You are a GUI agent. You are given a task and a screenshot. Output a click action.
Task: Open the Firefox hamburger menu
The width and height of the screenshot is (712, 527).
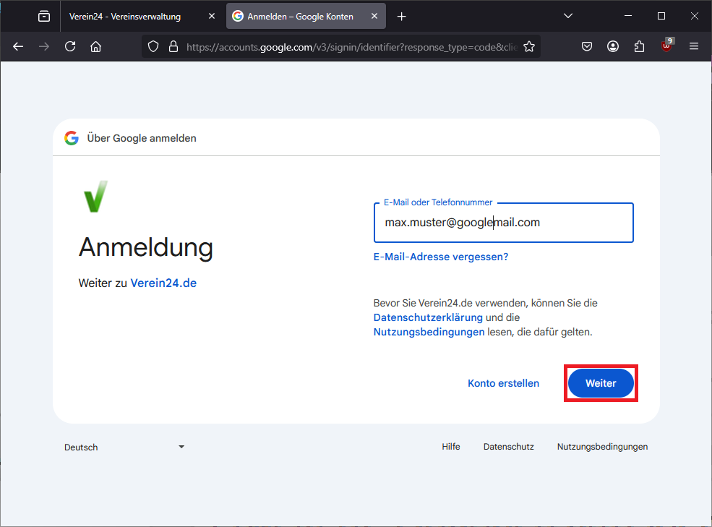[x=694, y=46]
